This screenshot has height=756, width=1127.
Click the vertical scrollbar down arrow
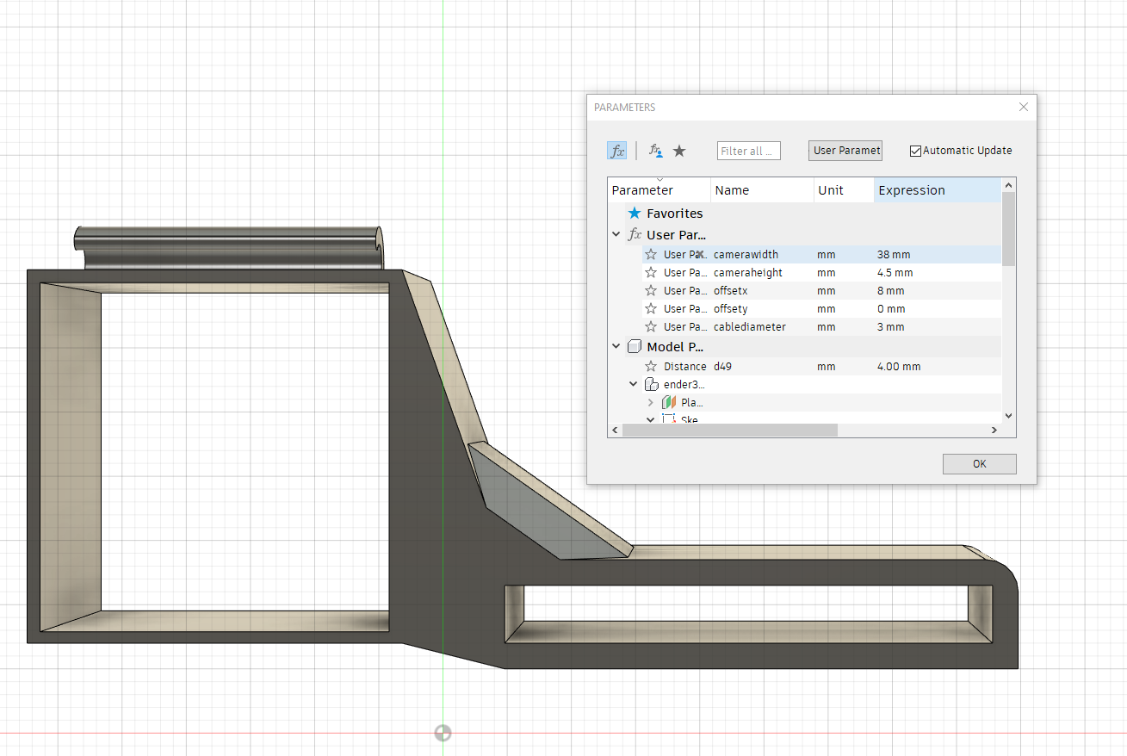click(1008, 416)
